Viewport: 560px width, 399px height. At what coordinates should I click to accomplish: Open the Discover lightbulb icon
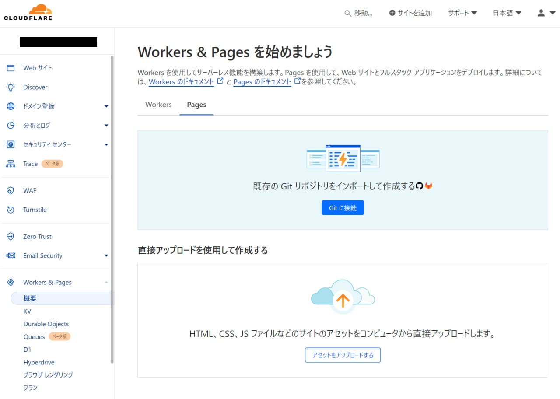(11, 87)
